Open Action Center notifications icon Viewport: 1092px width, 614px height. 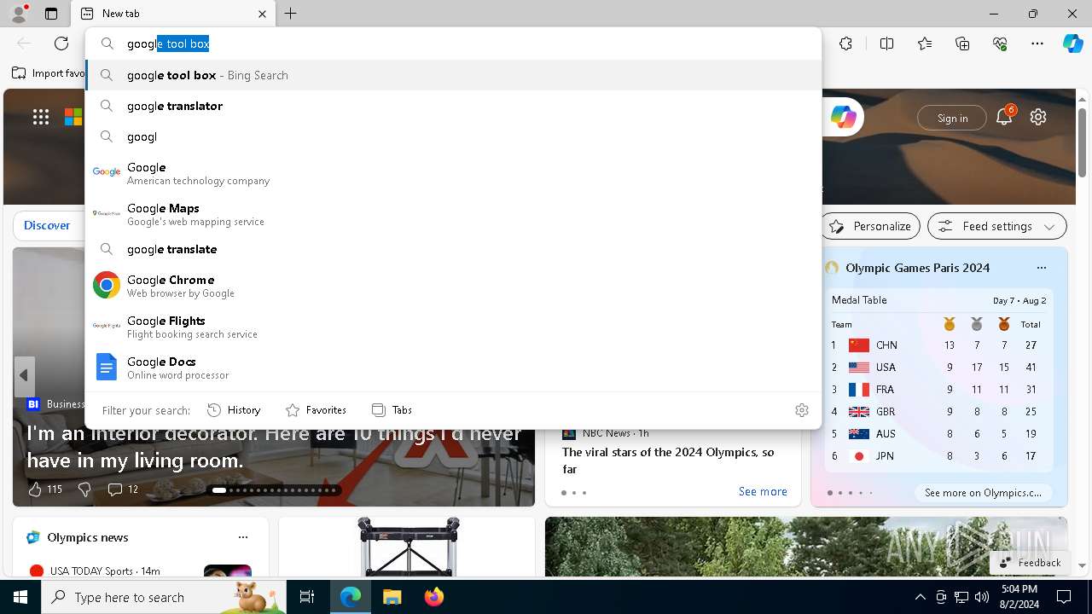pos(1064,597)
